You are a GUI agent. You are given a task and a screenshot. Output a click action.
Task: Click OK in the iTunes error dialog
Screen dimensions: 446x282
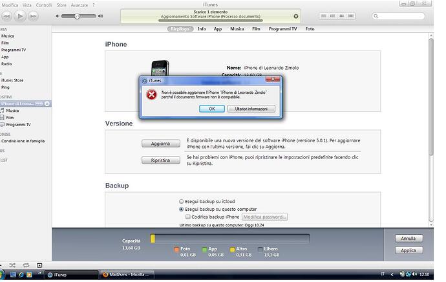[211, 109]
